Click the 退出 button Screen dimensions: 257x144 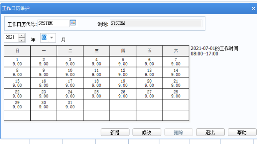(210, 132)
